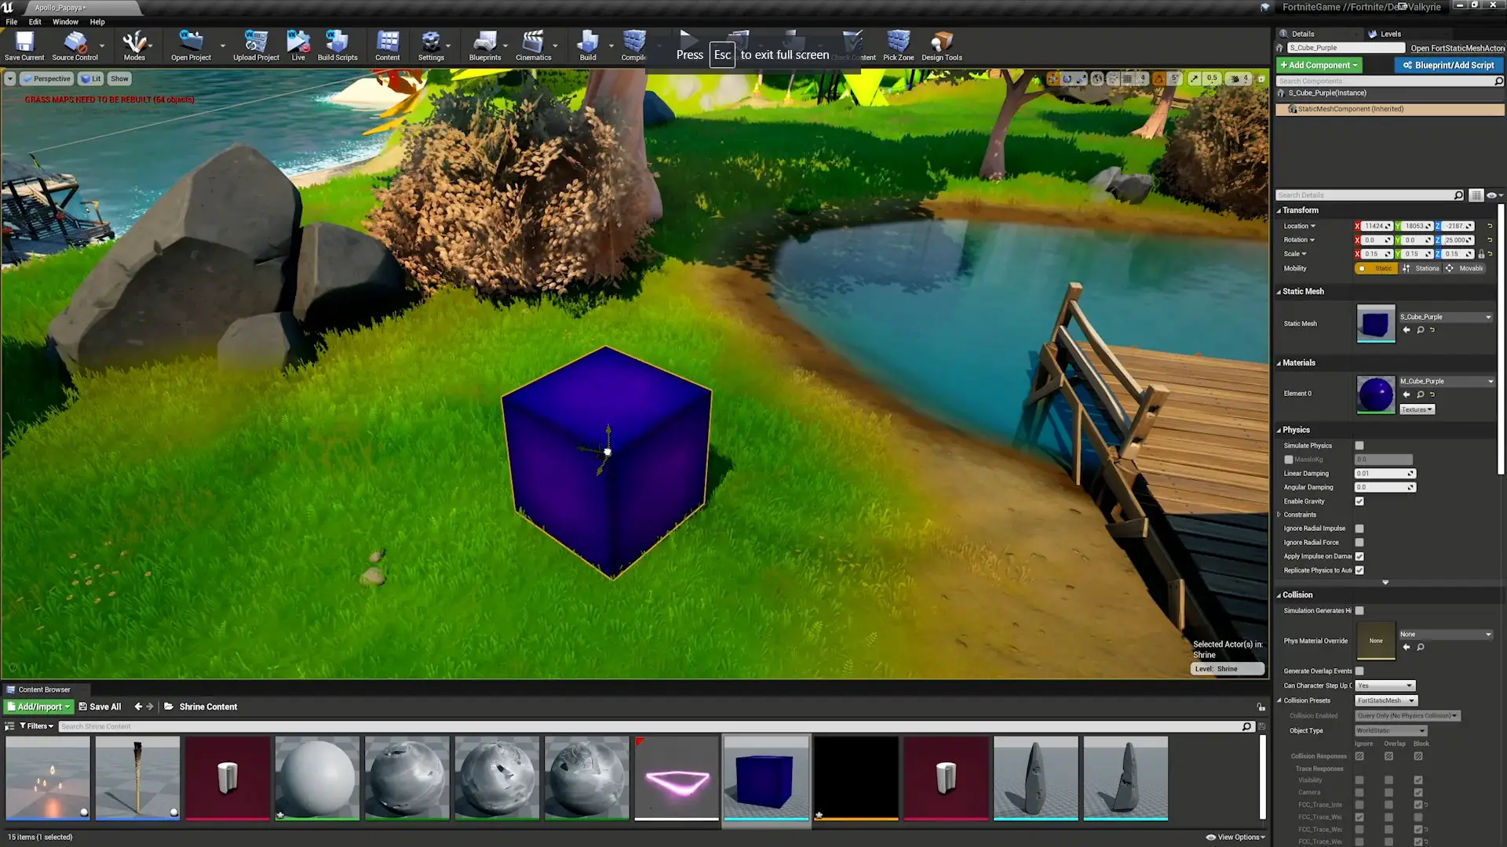
Task: Open the Source Control panel
Action: pyautogui.click(x=75, y=45)
